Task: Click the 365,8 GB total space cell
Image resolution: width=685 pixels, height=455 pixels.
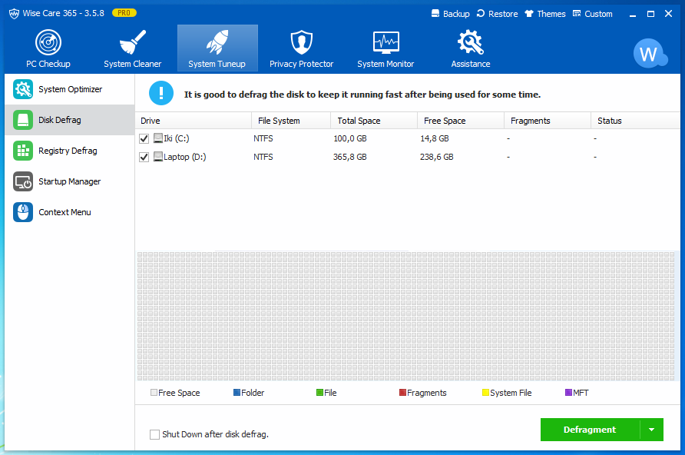Action: coord(350,157)
